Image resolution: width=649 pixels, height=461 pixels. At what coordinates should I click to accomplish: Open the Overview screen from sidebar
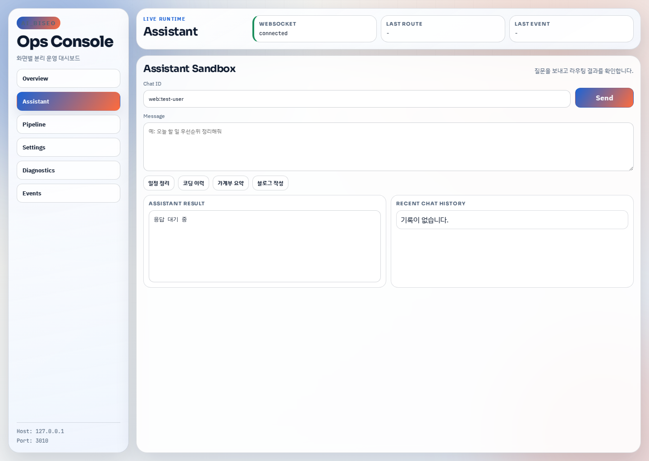click(68, 78)
